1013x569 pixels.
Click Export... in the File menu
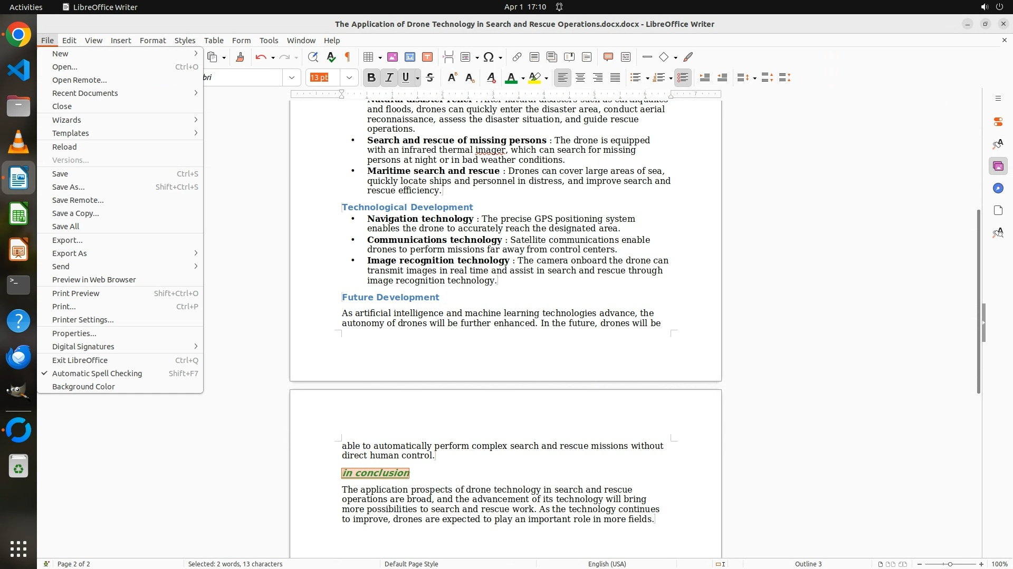68,240
